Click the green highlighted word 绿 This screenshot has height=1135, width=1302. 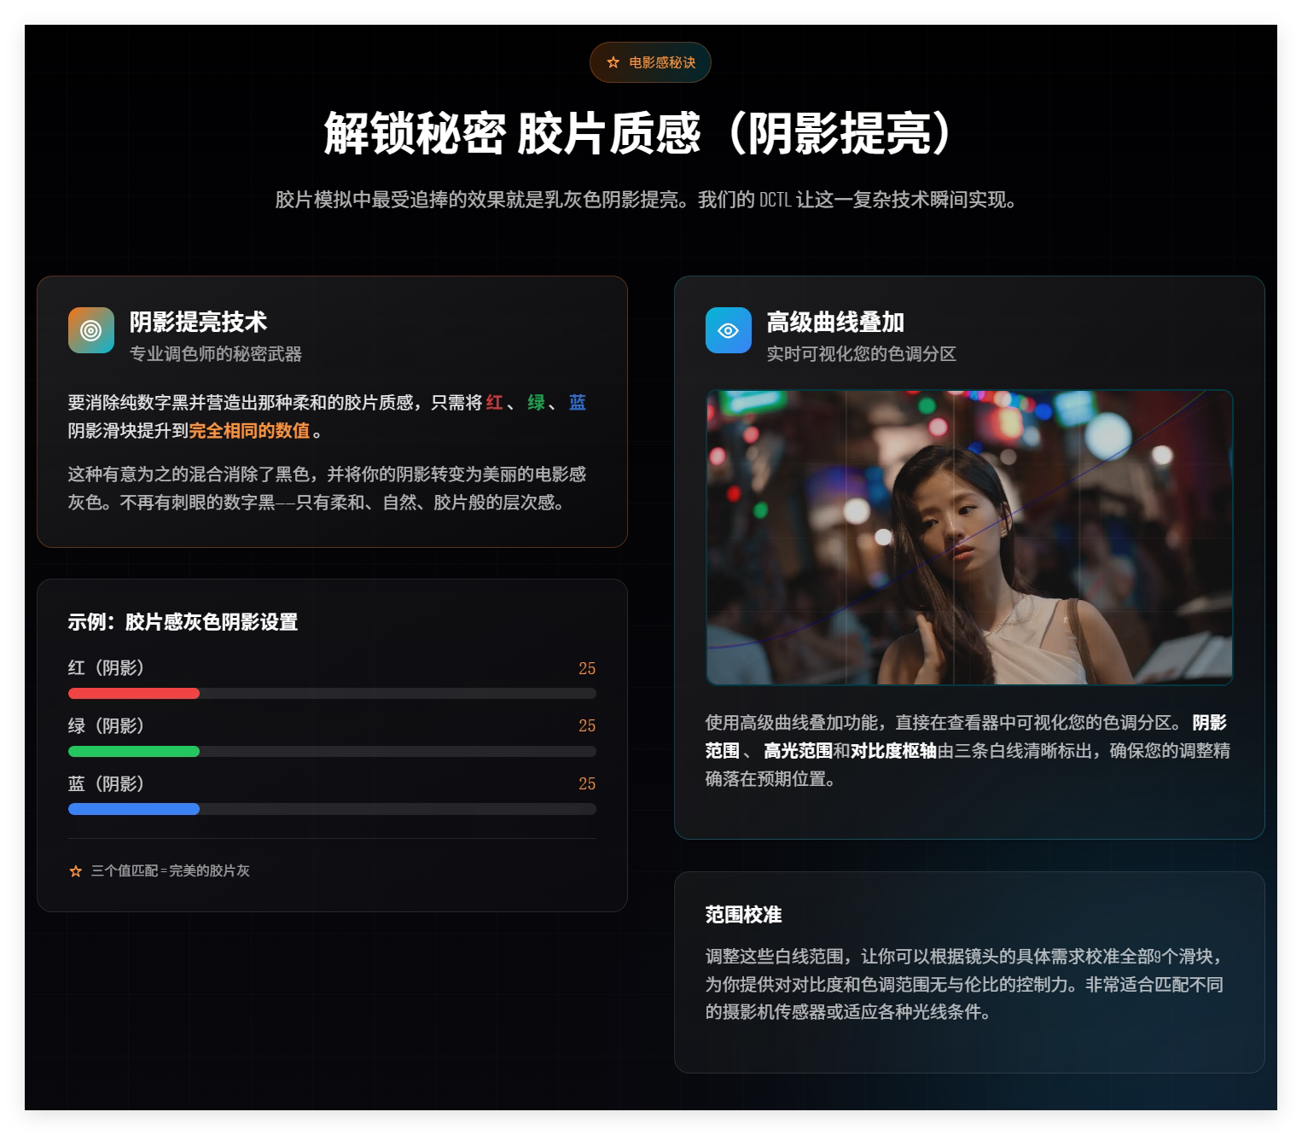point(536,402)
